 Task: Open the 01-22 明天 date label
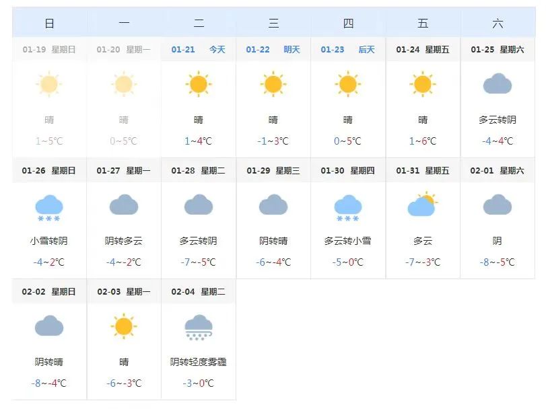[273, 49]
